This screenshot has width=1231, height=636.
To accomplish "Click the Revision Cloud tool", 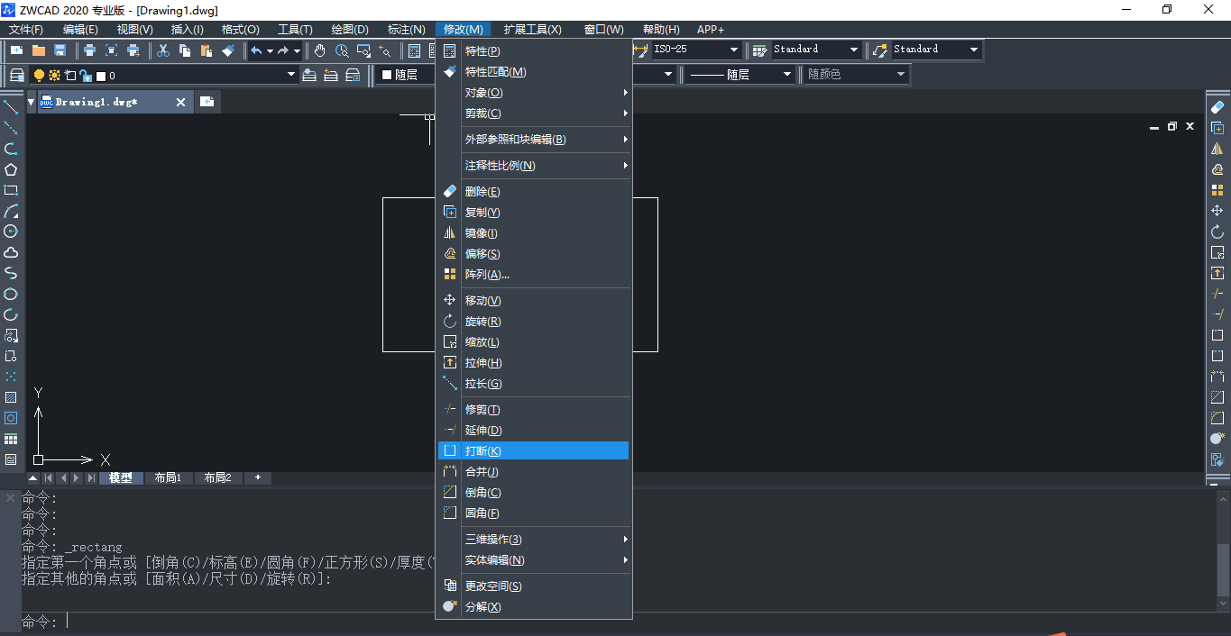I will coord(11,252).
